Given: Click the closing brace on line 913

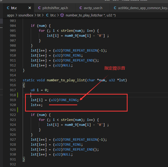Looking at the screenshot, I should (x=24, y=70).
